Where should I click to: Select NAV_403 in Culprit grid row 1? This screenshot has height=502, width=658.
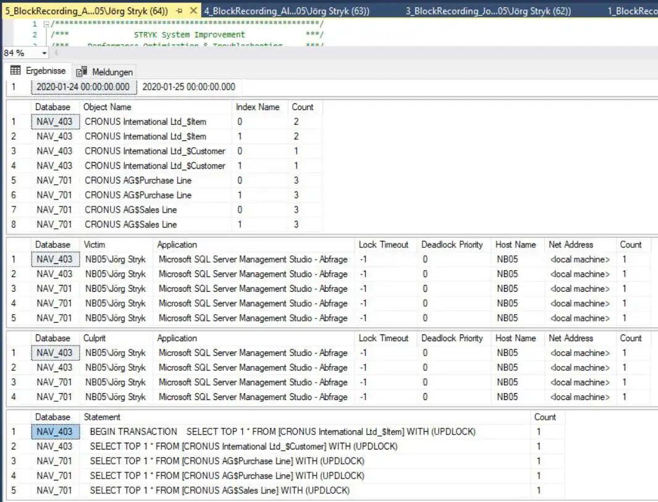pyautogui.click(x=55, y=353)
